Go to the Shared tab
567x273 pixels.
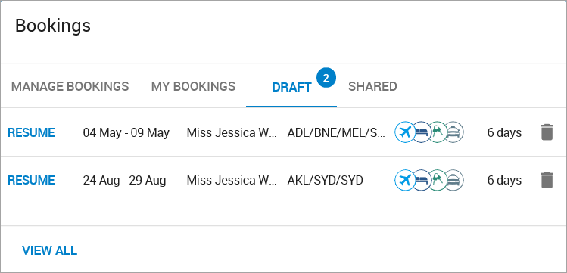372,86
